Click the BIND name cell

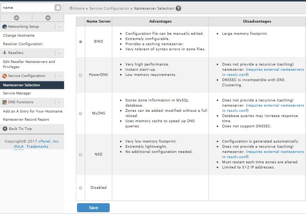pos(99,41)
